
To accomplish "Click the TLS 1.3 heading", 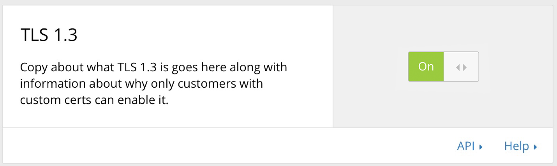I will (x=49, y=36).
